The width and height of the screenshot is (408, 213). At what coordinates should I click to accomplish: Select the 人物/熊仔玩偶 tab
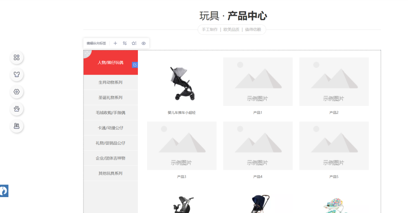coord(111,62)
